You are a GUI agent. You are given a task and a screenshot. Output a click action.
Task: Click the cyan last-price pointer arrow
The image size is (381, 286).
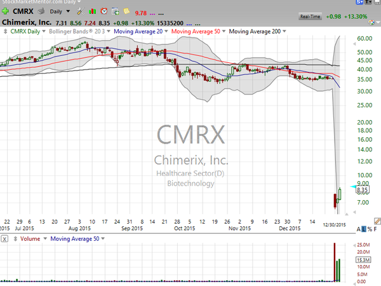point(353,186)
